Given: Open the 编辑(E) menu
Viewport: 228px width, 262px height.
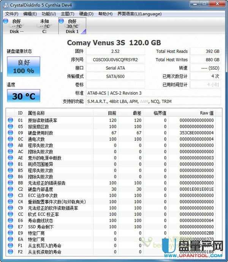Looking at the screenshot, I should (30, 14).
